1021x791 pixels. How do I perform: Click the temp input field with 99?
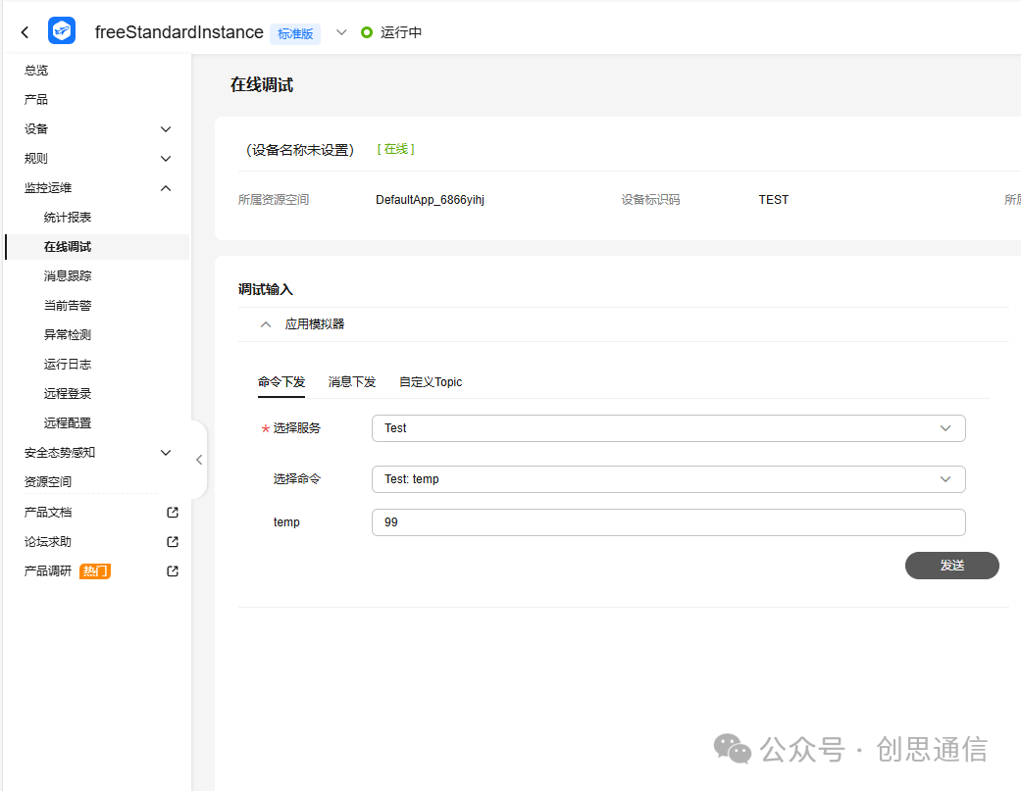coord(668,522)
